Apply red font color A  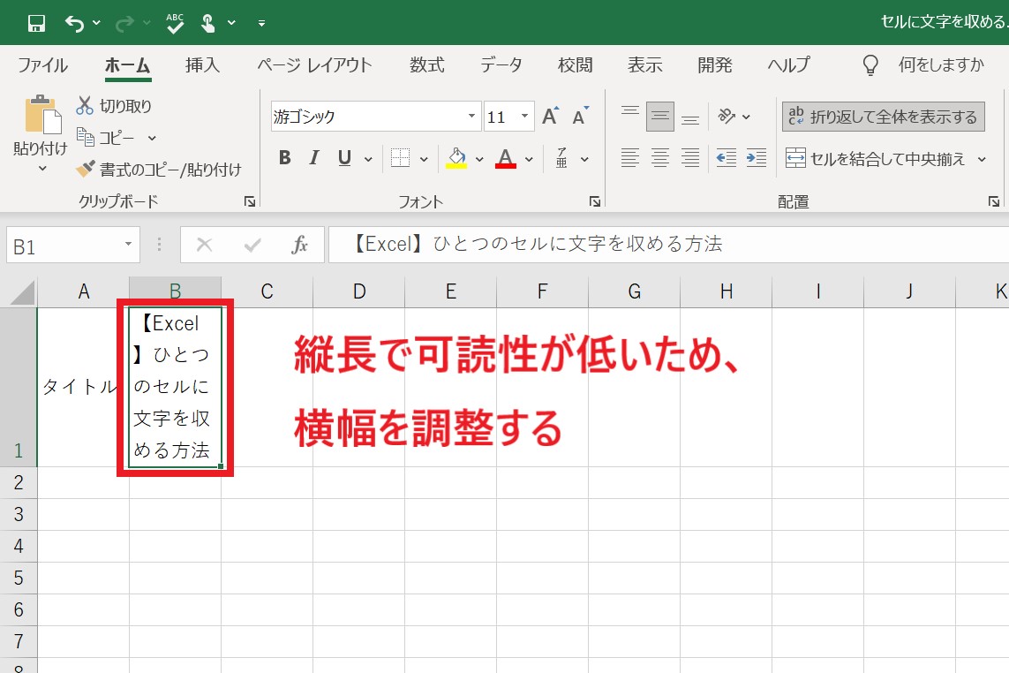pos(506,158)
